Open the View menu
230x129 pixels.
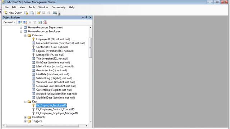[x=22, y=7]
